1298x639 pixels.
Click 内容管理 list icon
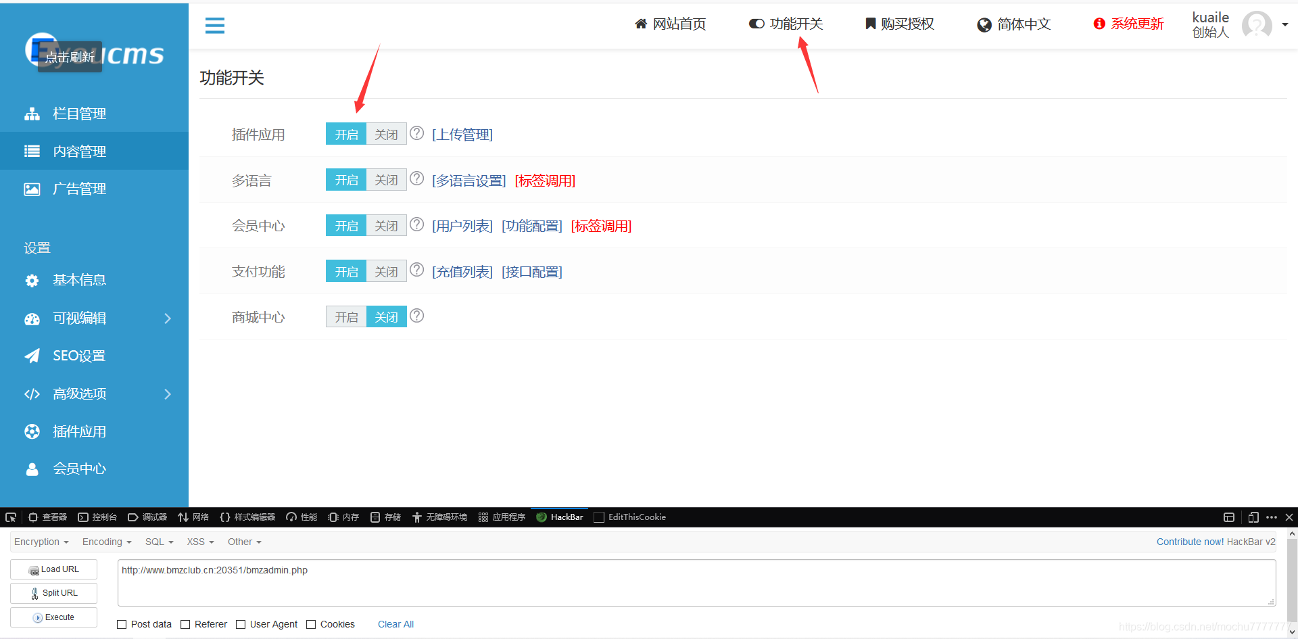pos(32,151)
